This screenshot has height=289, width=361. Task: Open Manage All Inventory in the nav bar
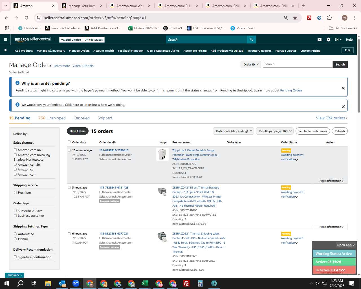click(x=51, y=51)
